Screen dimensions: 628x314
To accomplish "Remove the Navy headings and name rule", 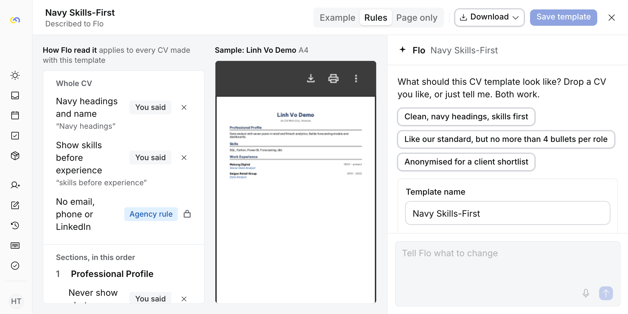I will pos(184,107).
